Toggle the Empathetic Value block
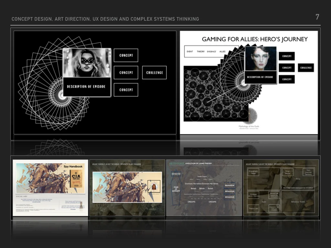Image resolution: width=331 pixels, height=248 pixels. [x=253, y=172]
